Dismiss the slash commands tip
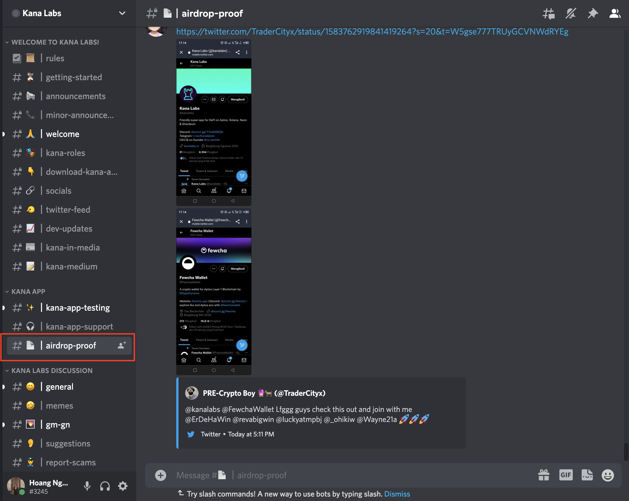 click(397, 494)
